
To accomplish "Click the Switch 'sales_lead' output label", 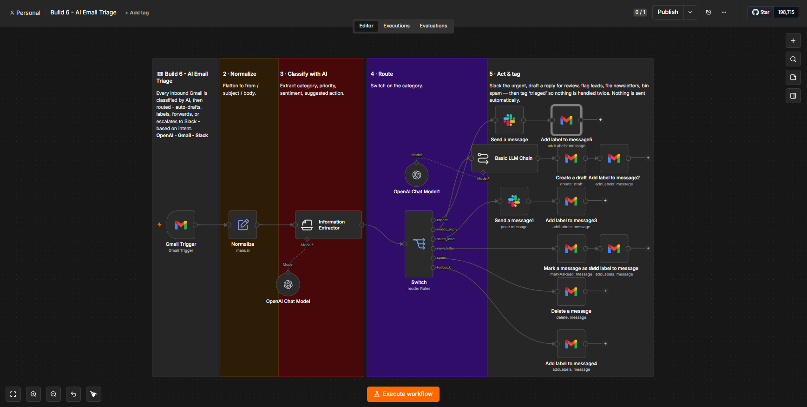I will point(446,239).
